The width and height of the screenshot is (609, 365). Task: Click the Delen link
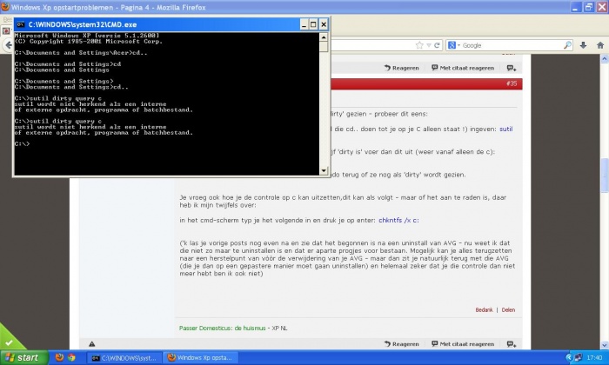point(508,309)
